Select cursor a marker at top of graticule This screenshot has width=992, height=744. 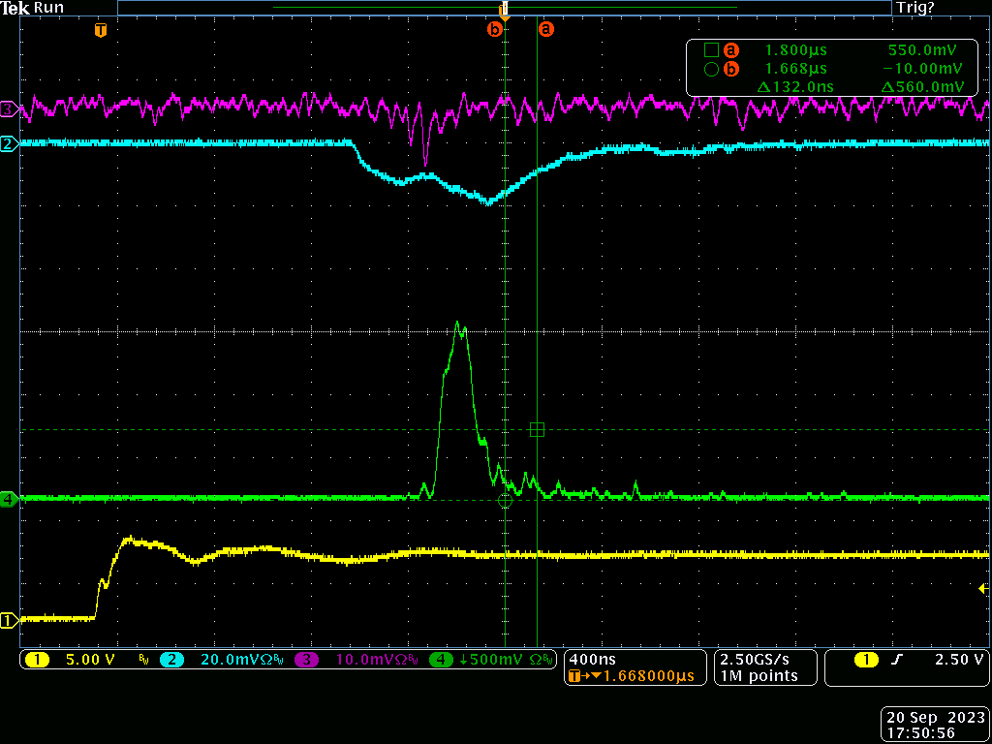point(546,30)
